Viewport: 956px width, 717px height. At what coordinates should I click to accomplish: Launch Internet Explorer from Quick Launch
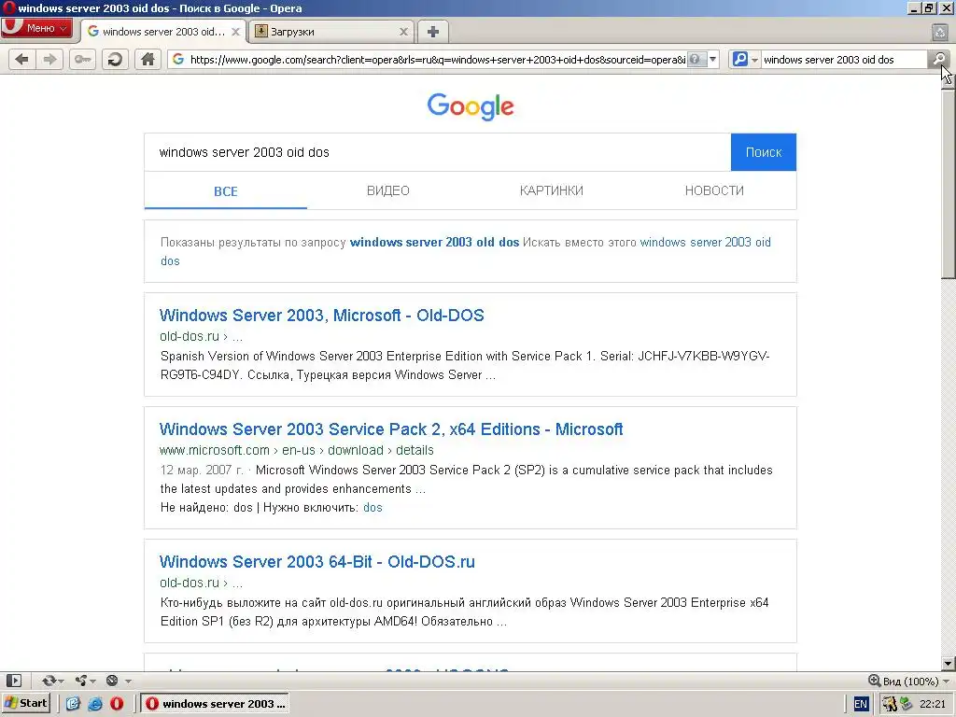(x=94, y=704)
